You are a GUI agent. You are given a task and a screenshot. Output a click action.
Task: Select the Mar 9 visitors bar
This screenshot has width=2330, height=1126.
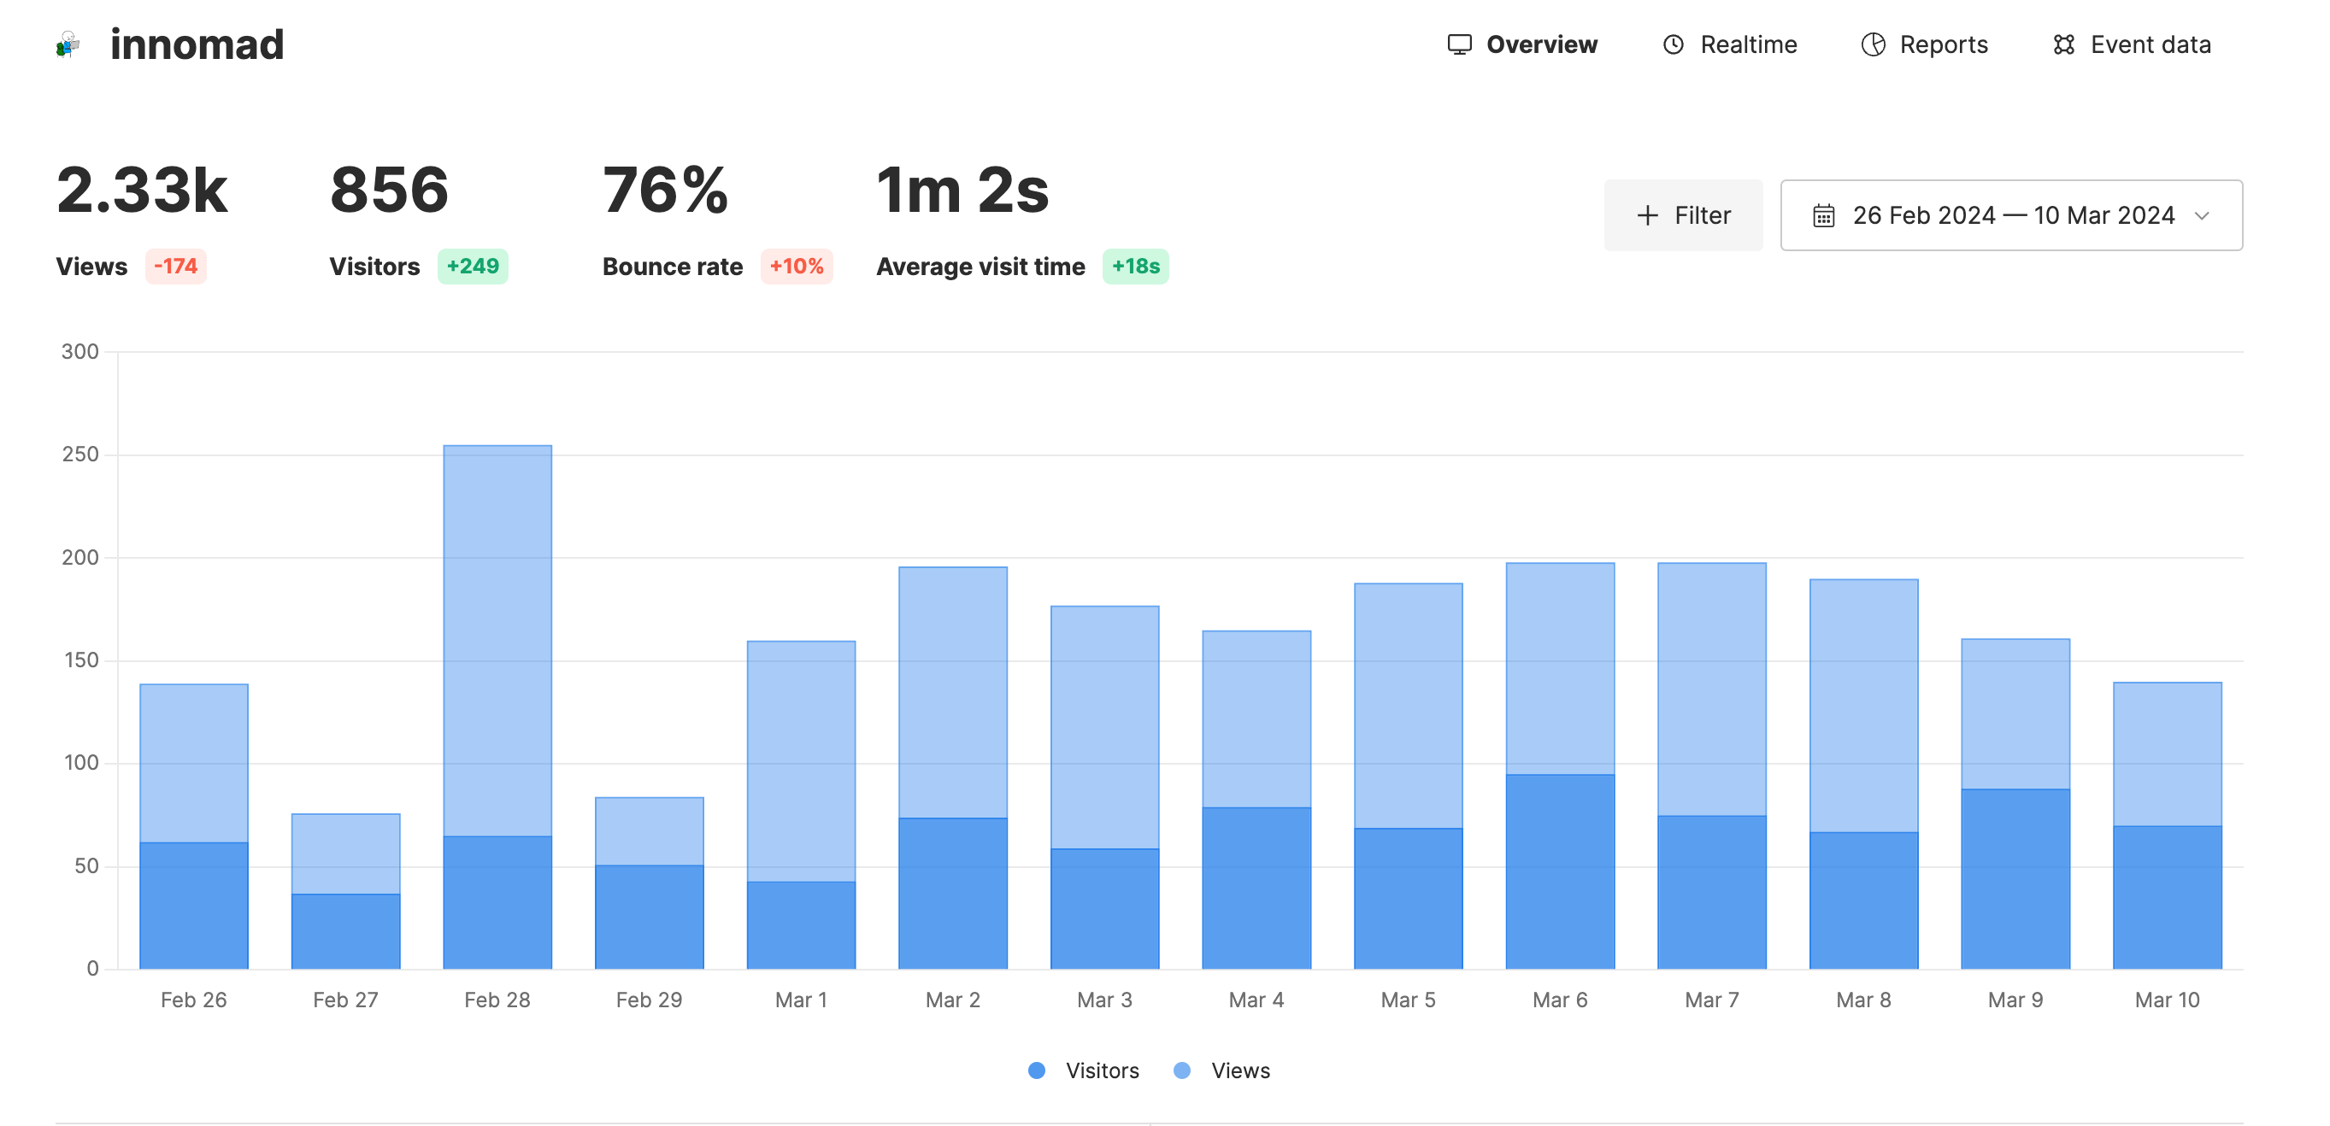[x=2015, y=878]
